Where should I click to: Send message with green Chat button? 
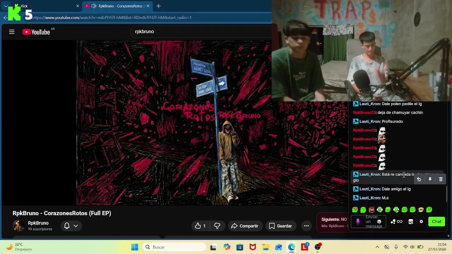click(x=437, y=222)
